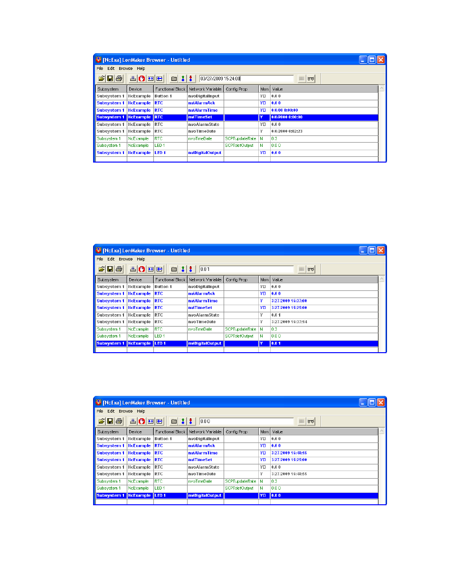This screenshot has height=587, width=453.
Task: Click Mon column header in bottom window
Action: 264,432
